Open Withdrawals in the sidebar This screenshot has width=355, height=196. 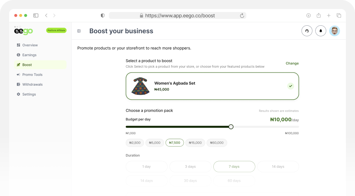tap(40, 84)
